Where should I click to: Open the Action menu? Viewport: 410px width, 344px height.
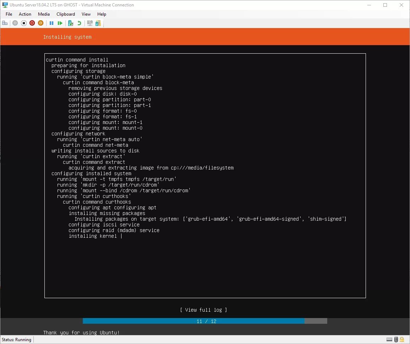tap(25, 14)
